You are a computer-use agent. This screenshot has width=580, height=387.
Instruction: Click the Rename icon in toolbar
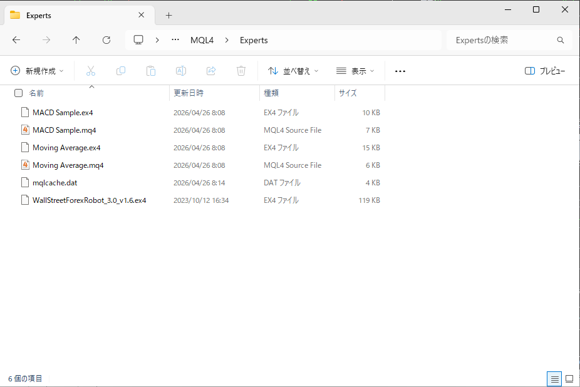pyautogui.click(x=181, y=71)
